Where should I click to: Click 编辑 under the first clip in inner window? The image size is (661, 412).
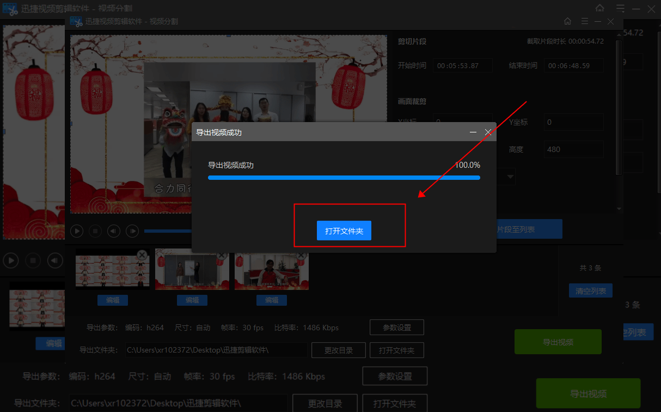pyautogui.click(x=113, y=300)
